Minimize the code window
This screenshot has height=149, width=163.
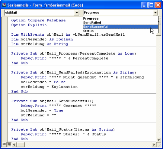[x=144, y=5]
